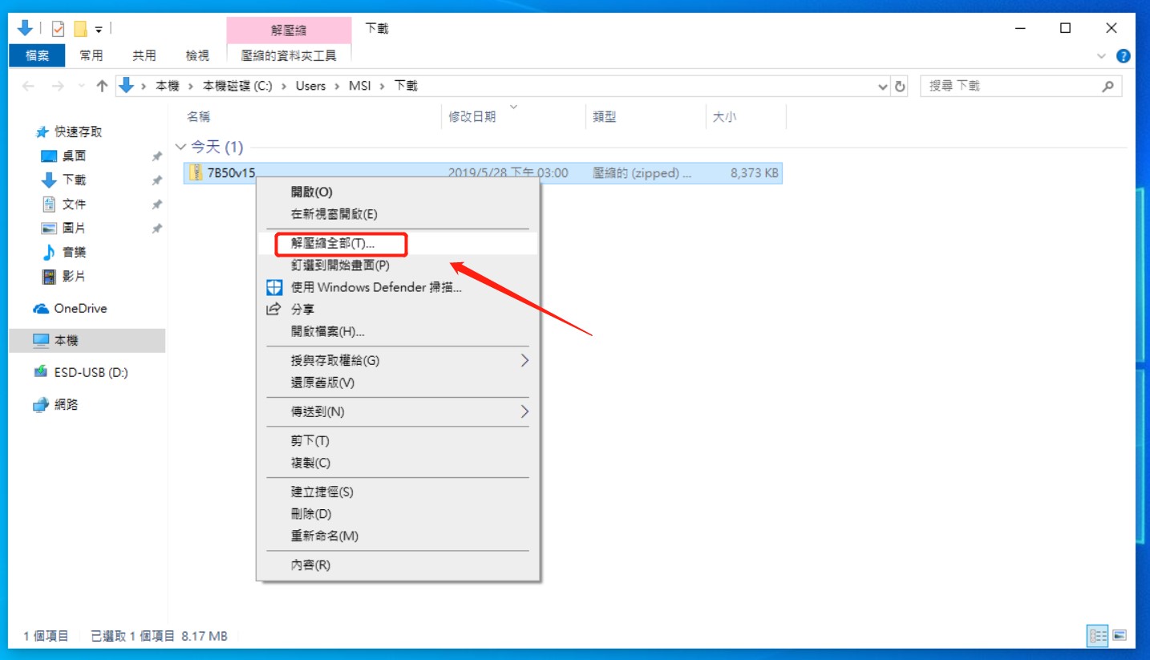Viewport: 1150px width, 660px height.
Task: Click 本機磁碟 (C:) in the address path
Action: coord(237,86)
